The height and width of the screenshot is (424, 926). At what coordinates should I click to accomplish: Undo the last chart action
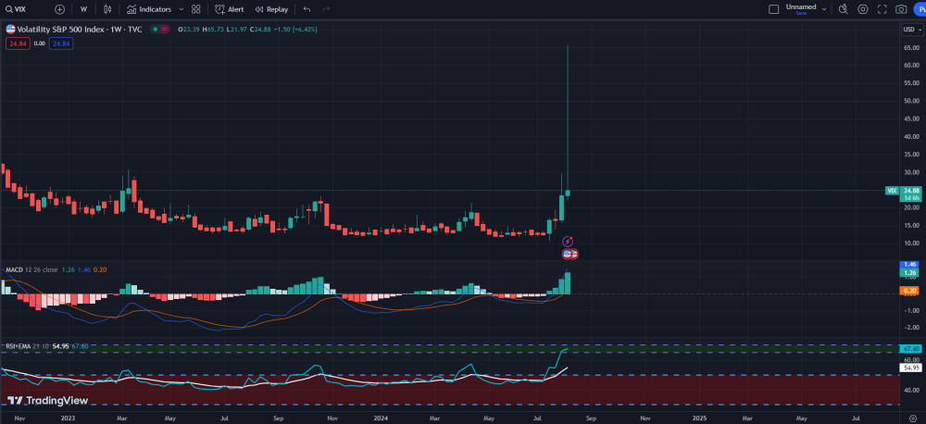coord(307,9)
